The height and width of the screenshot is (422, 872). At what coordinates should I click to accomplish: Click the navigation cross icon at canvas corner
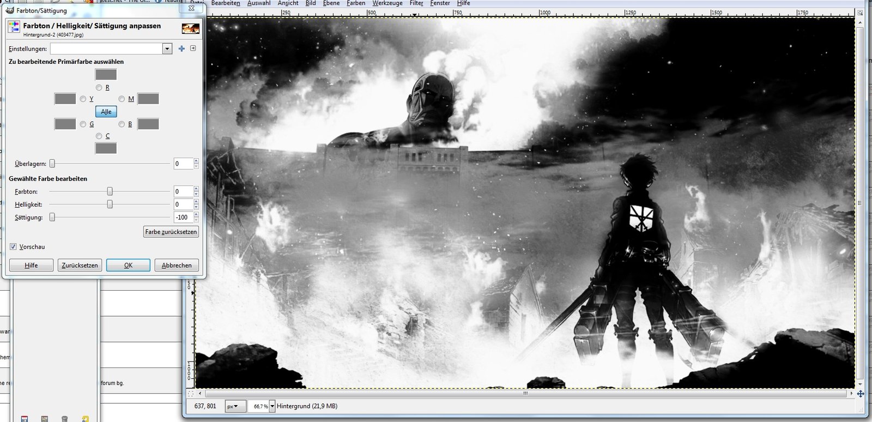pyautogui.click(x=861, y=394)
